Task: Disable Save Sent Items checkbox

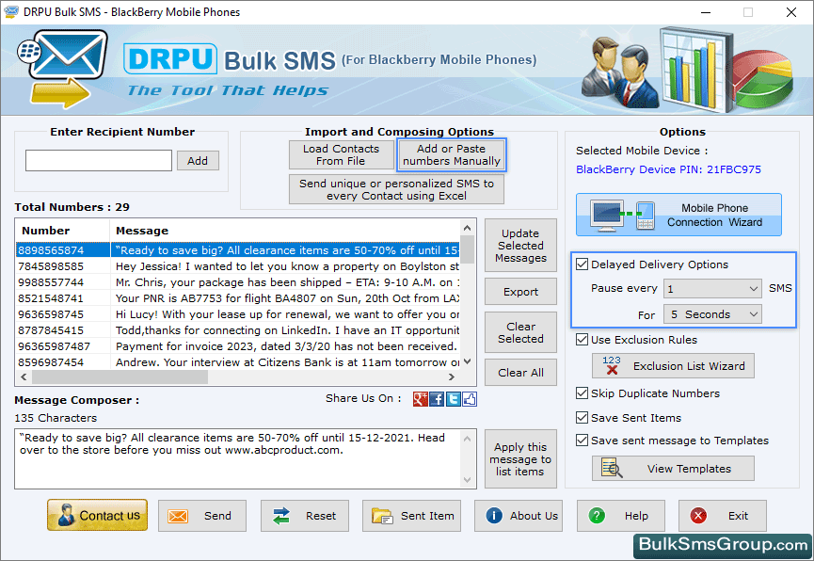Action: [x=582, y=417]
